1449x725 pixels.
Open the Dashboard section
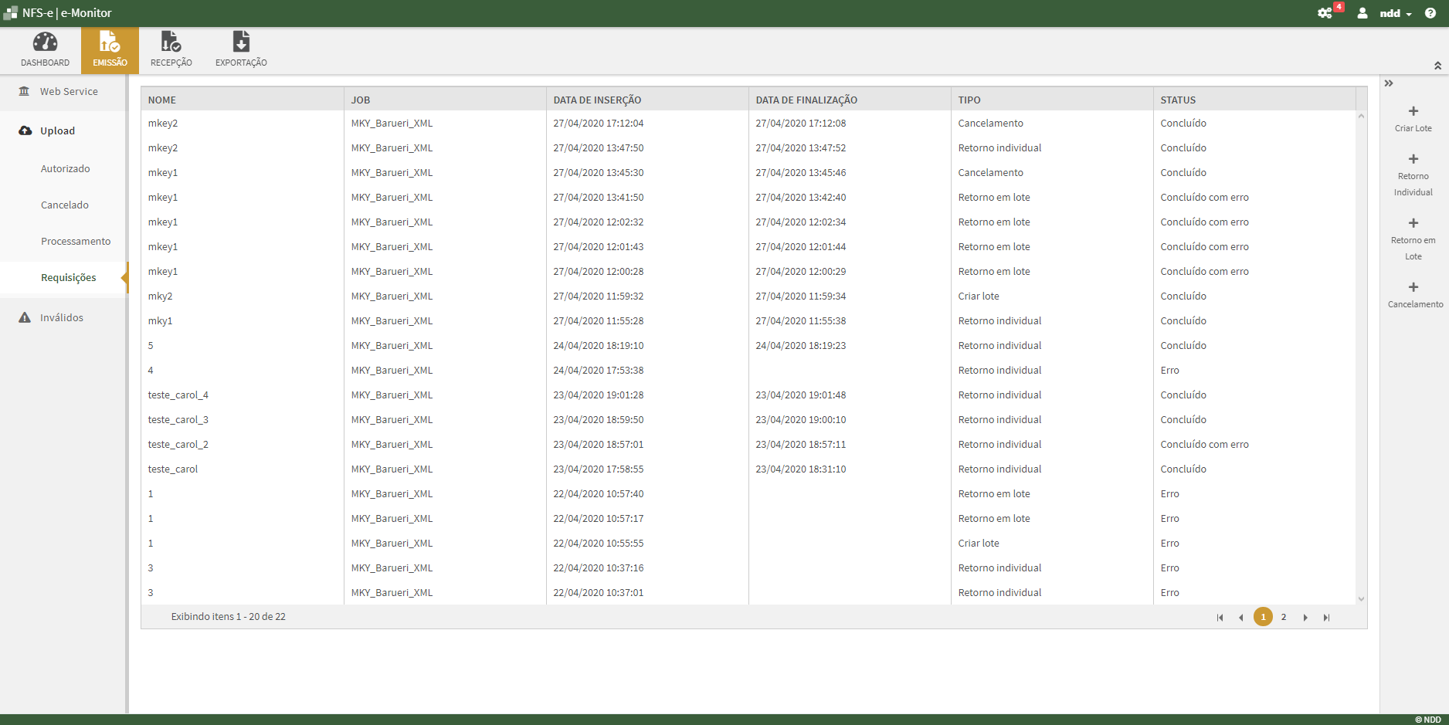click(45, 49)
